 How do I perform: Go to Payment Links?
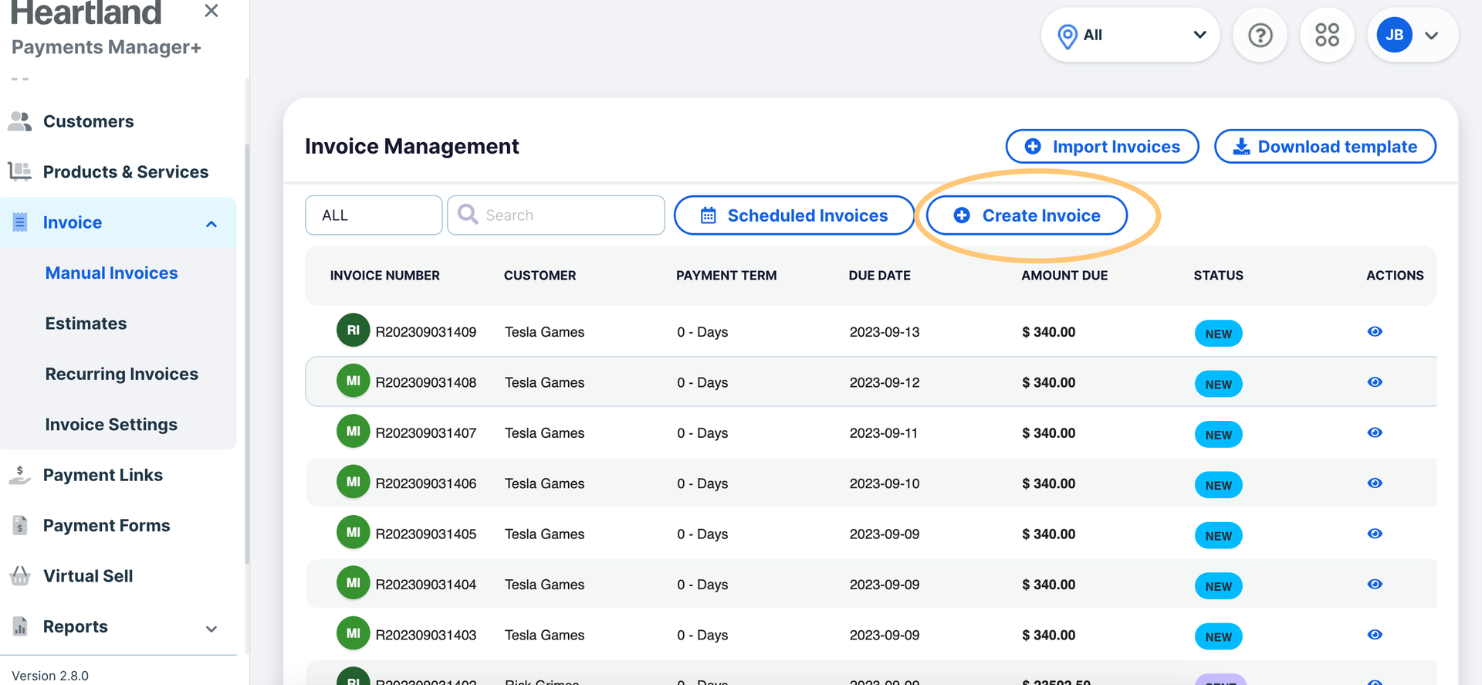click(103, 475)
